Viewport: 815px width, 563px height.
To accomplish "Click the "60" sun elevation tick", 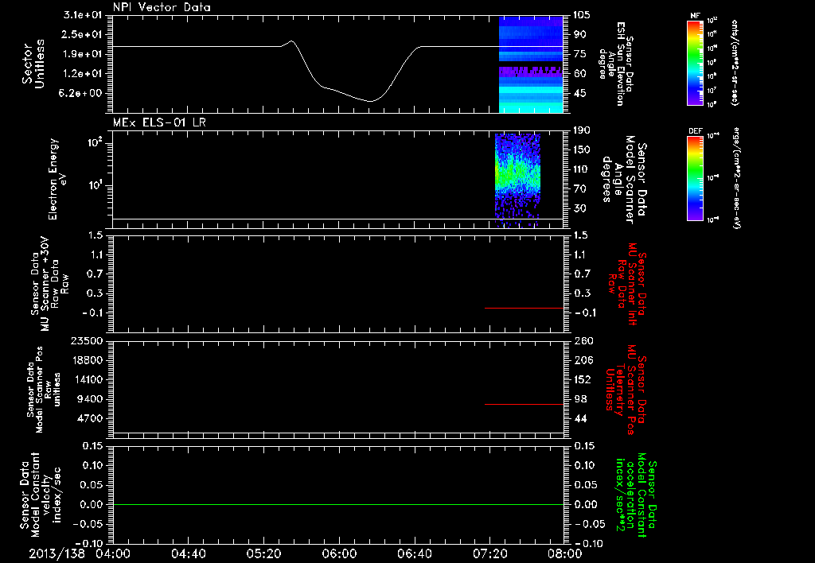I will coord(579,74).
